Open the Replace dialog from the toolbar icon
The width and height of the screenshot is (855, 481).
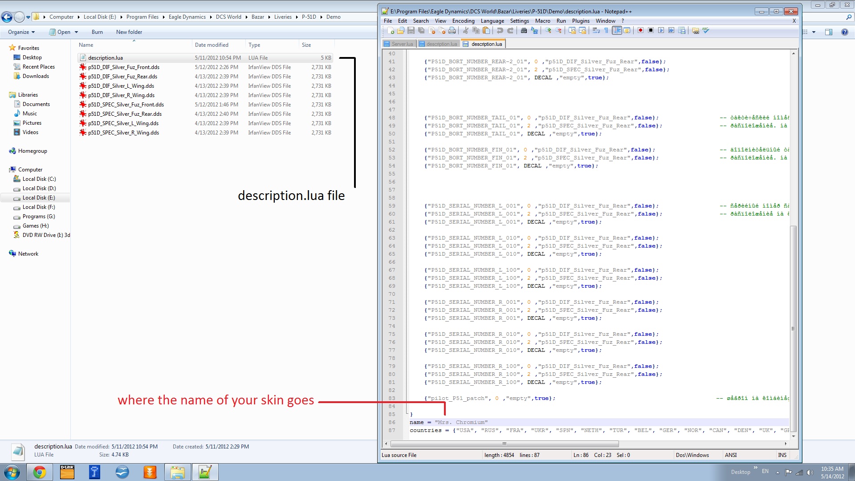[x=534, y=31]
